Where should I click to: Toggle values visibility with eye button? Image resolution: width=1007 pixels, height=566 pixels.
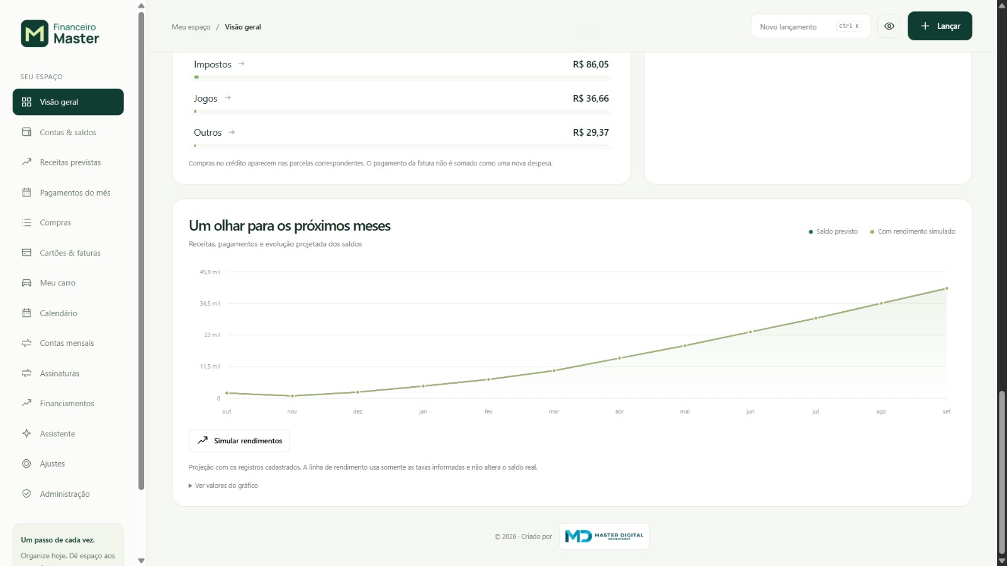tap(889, 26)
